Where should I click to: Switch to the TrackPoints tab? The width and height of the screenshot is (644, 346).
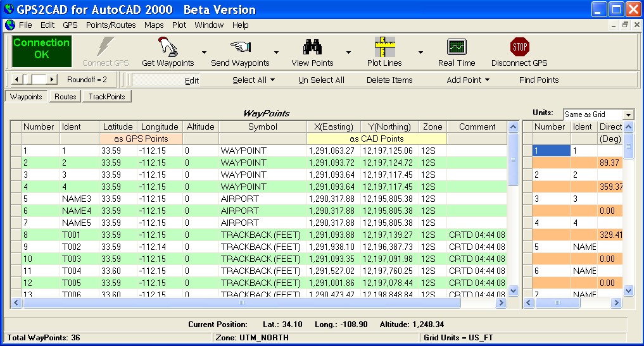pos(107,96)
